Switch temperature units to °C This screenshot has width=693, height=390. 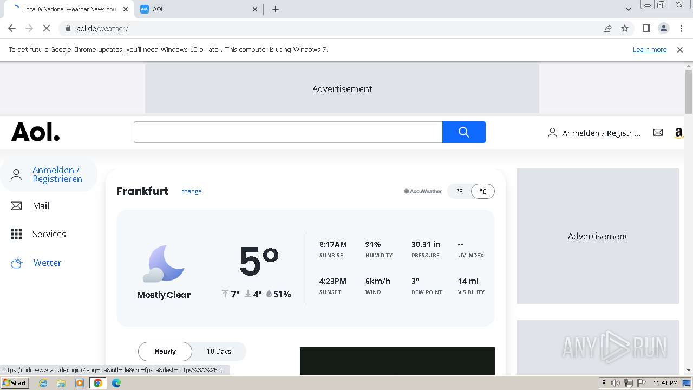click(483, 191)
